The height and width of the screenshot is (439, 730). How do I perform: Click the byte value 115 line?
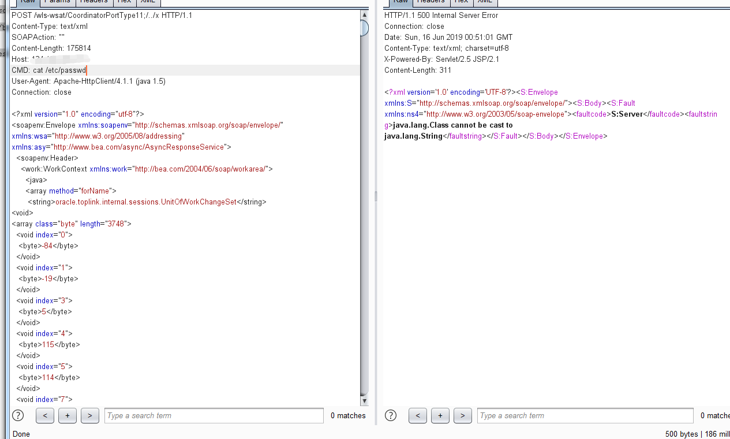point(49,344)
